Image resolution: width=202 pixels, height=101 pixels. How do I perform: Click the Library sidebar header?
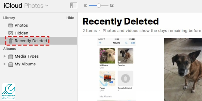tap(9, 18)
